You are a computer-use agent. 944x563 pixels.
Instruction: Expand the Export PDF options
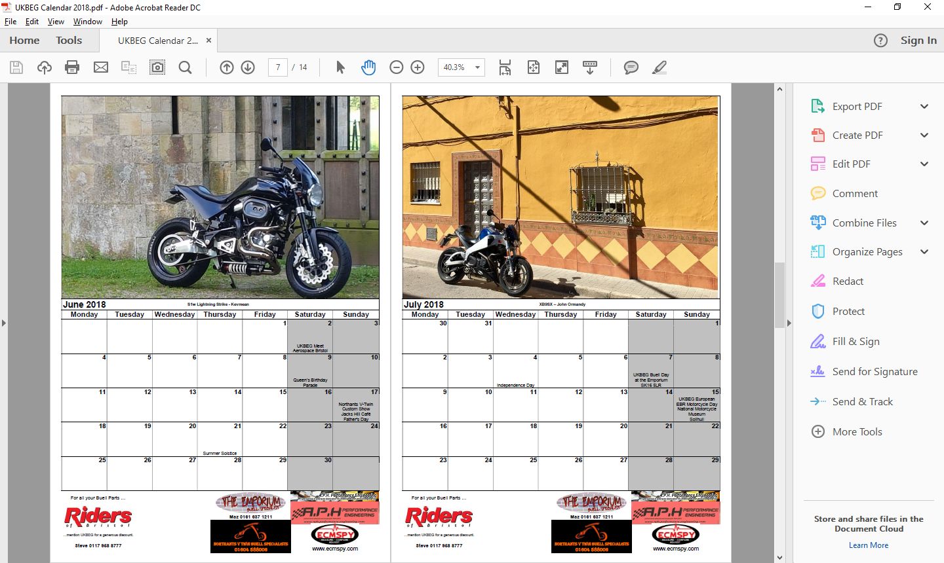tap(924, 107)
